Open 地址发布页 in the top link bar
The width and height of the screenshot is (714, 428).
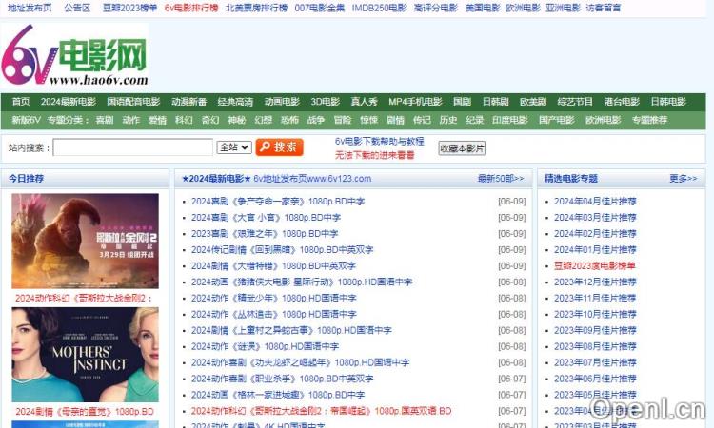(30, 8)
